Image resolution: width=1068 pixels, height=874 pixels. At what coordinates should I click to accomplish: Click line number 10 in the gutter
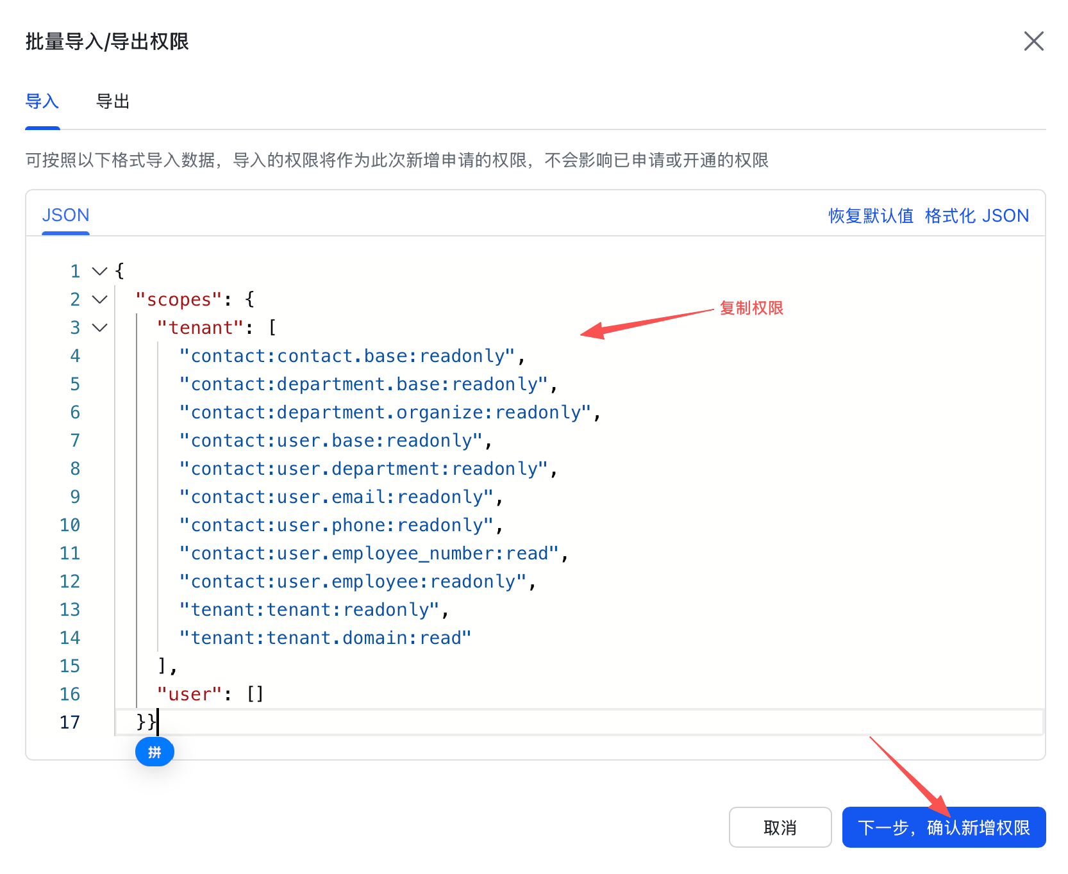(x=70, y=525)
